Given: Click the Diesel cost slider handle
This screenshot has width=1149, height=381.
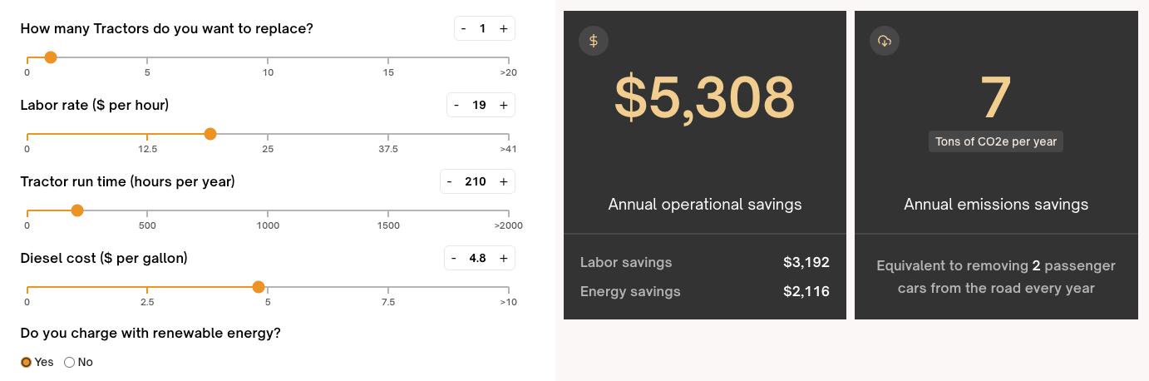Looking at the screenshot, I should point(259,287).
